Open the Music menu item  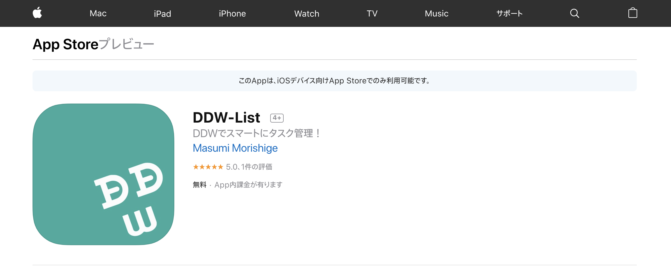[437, 13]
